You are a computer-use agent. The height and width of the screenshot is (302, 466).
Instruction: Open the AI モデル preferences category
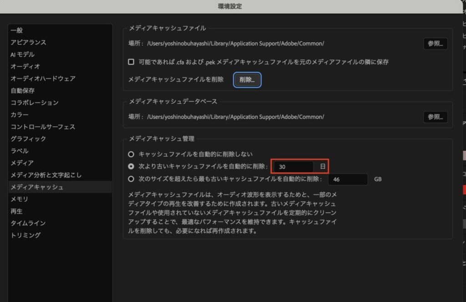click(x=22, y=55)
